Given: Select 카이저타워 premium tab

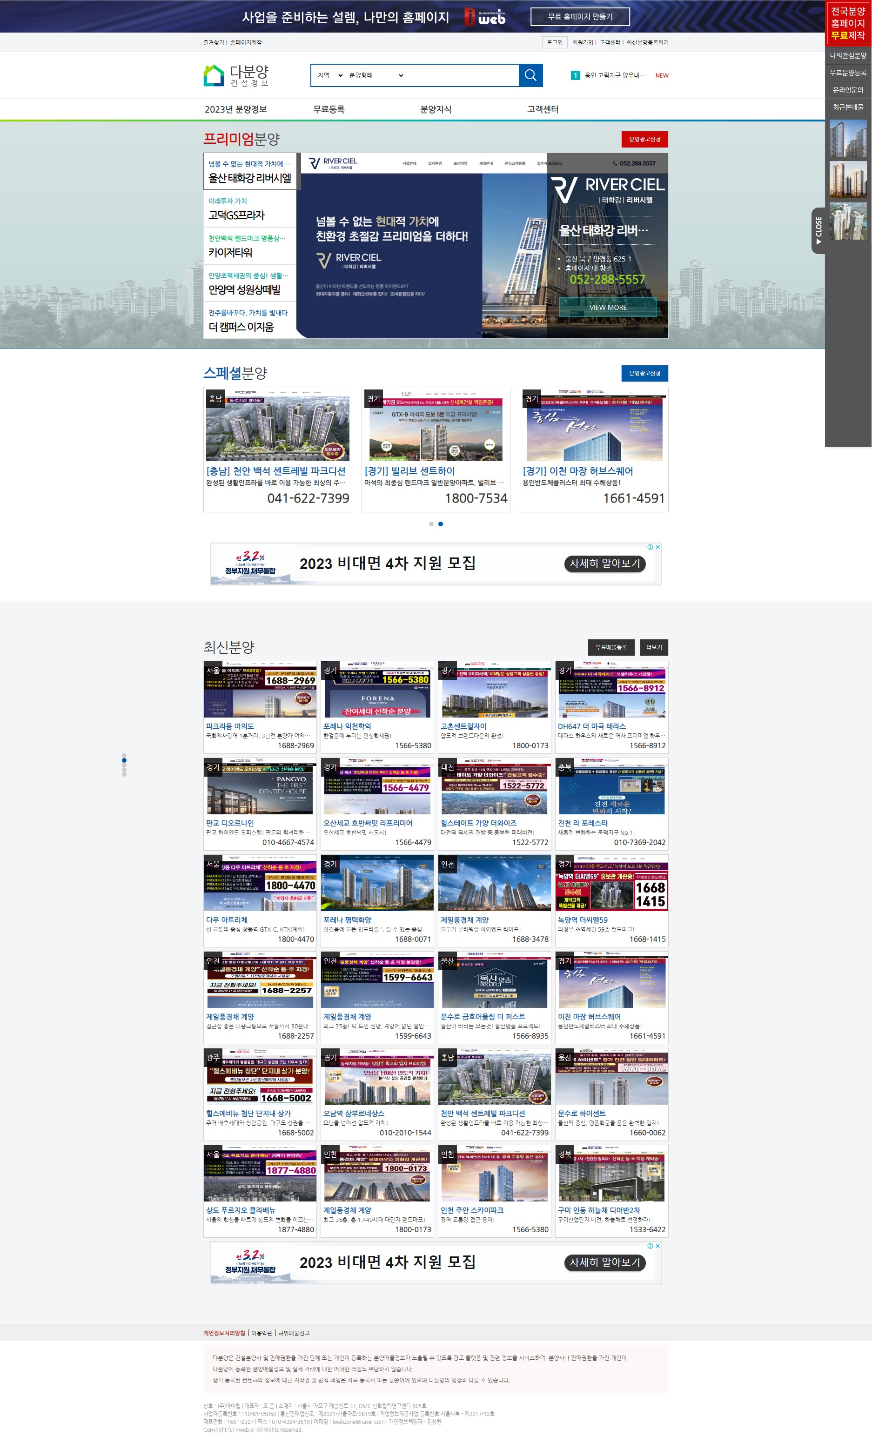Looking at the screenshot, I should pos(250,246).
